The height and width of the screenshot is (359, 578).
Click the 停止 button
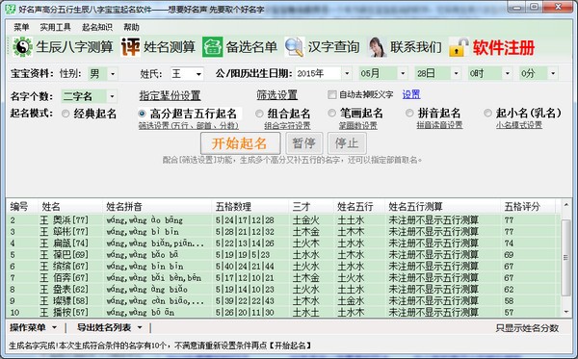(x=347, y=143)
